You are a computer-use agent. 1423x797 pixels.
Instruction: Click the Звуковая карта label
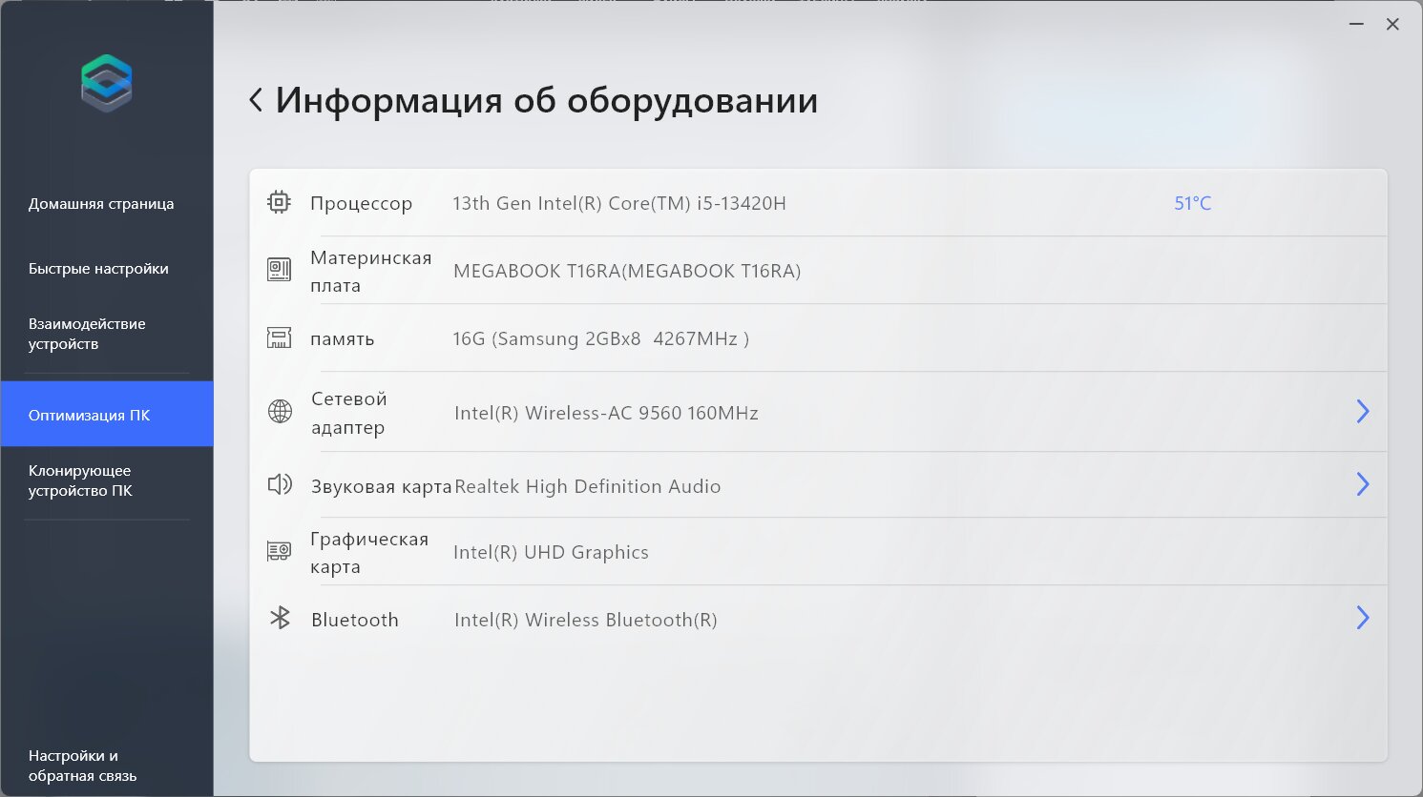381,486
